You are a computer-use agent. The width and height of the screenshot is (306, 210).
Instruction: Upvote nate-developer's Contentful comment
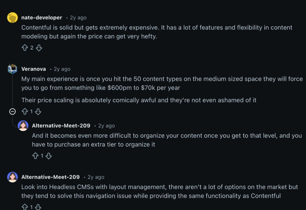pyautogui.click(x=25, y=48)
